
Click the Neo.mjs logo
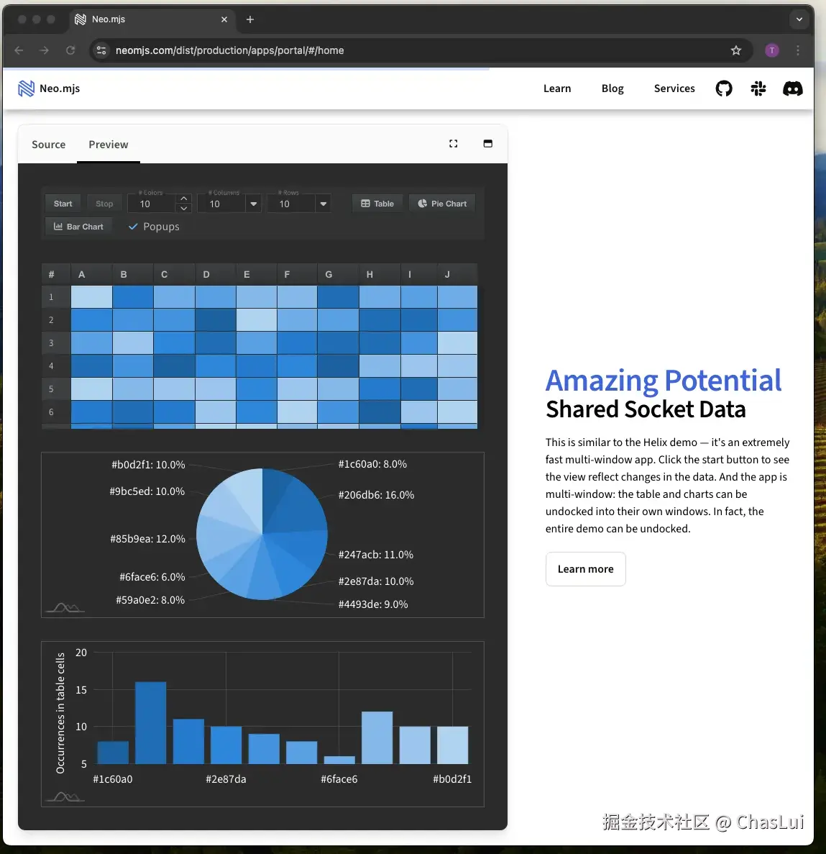(x=49, y=88)
